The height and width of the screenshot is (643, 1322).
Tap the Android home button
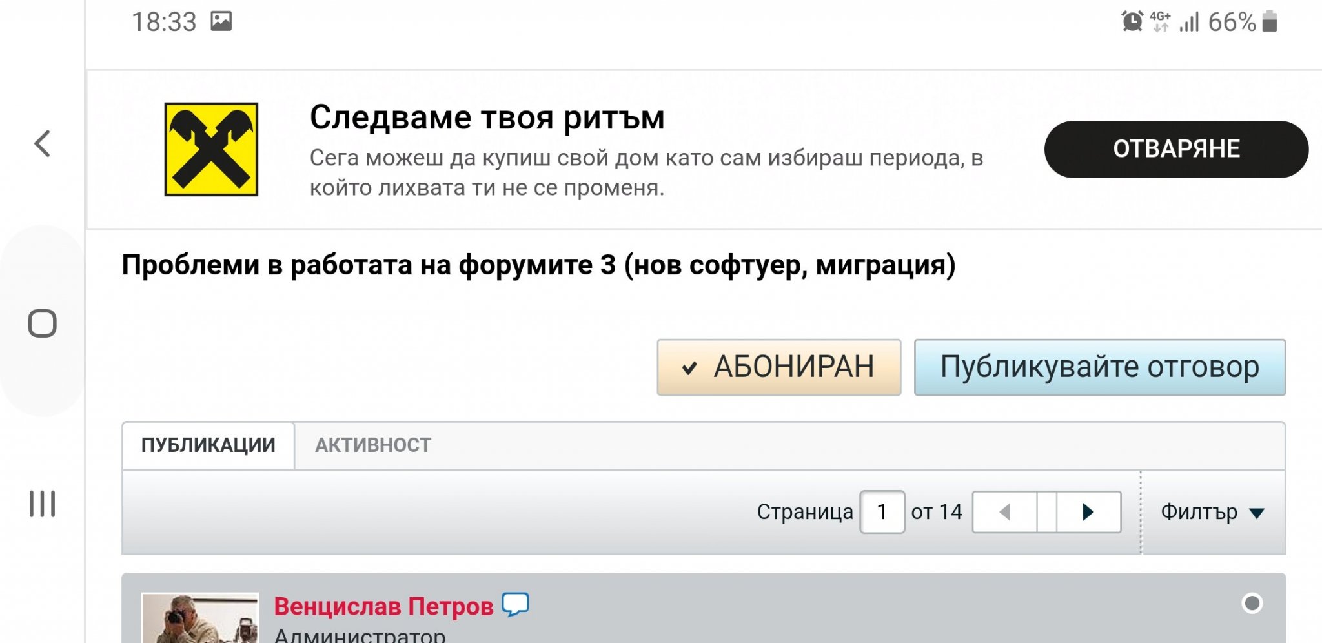click(x=43, y=323)
